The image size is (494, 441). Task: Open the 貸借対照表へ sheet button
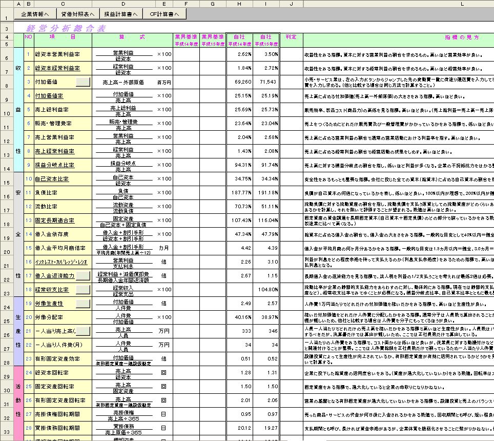click(x=76, y=14)
